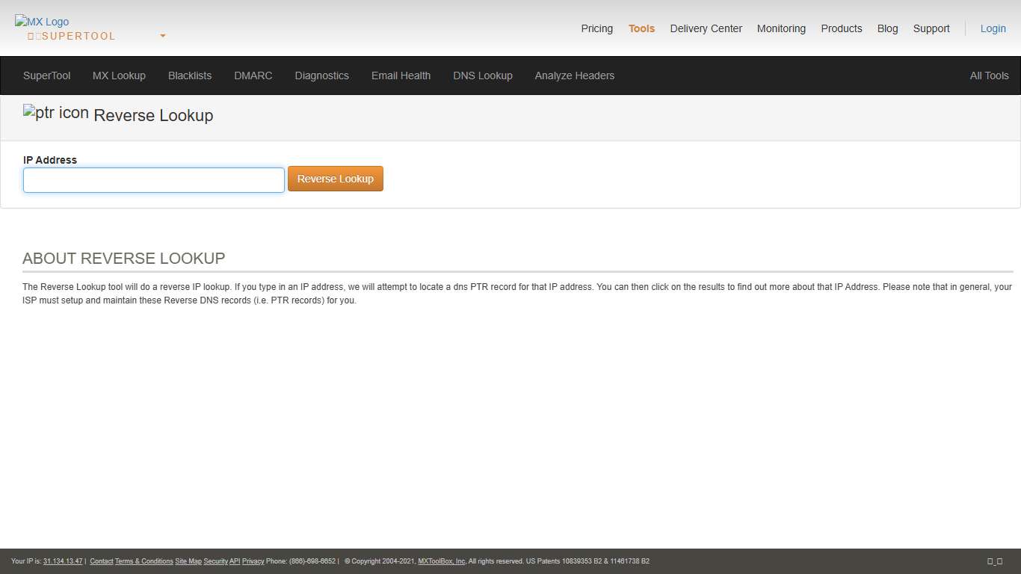Viewport: 1021px width, 574px height.
Task: Switch to the Blacklists tab
Action: tap(190, 75)
